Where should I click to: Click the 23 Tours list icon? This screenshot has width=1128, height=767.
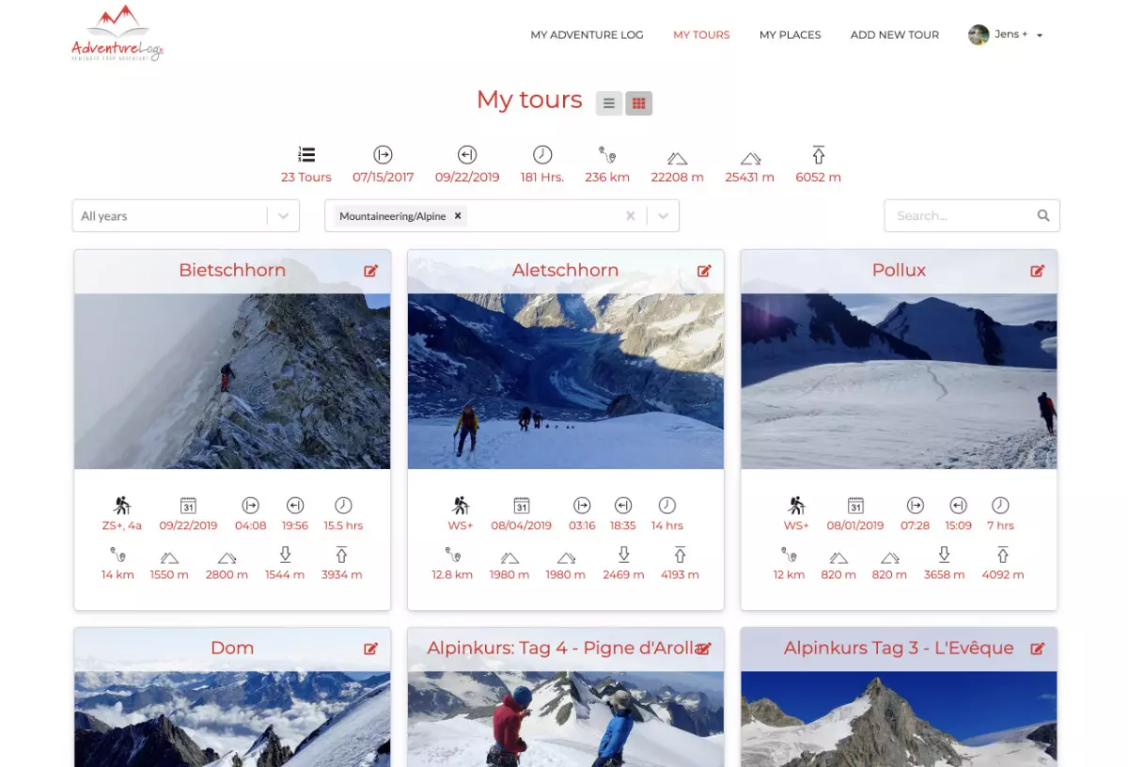coord(306,155)
